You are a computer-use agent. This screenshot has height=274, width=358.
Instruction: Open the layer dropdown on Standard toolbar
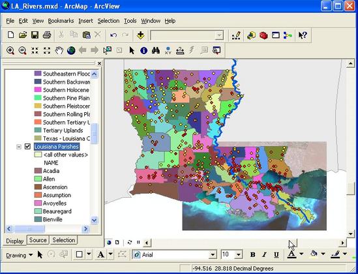point(219,35)
